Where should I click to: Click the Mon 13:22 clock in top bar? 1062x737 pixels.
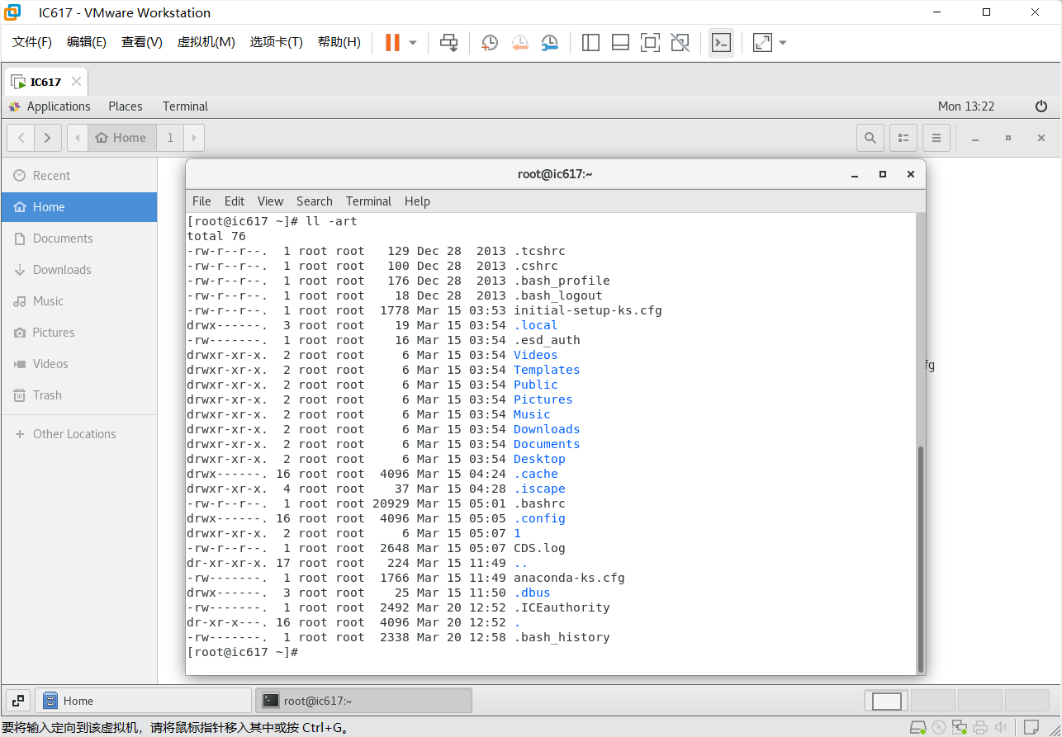tap(966, 106)
